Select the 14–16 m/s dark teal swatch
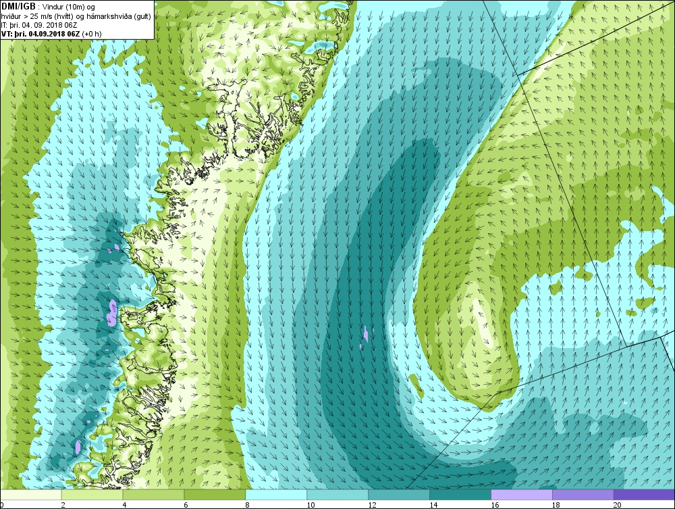675x509 pixels. pyautogui.click(x=460, y=494)
